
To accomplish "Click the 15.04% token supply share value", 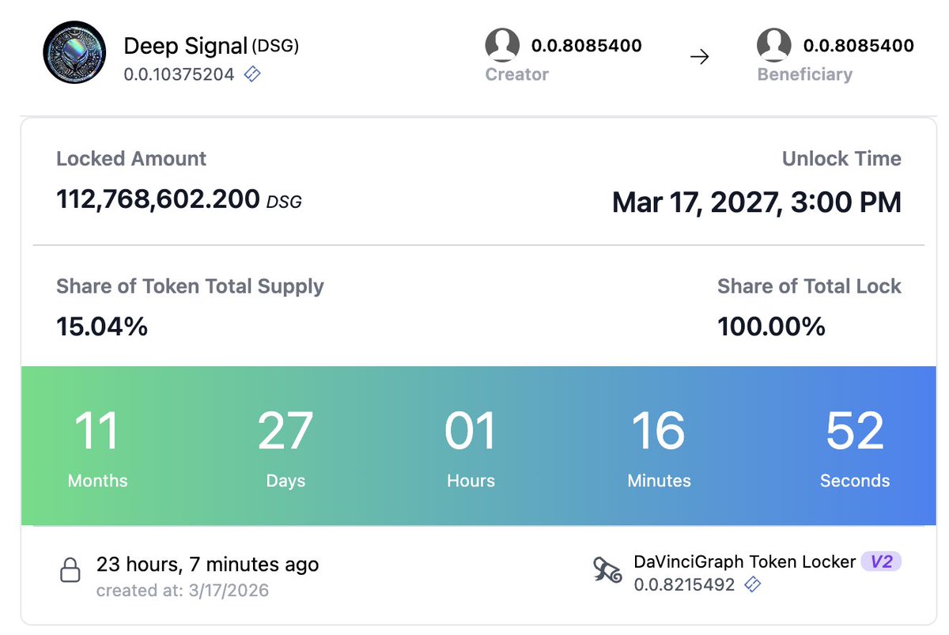I will pos(102,326).
